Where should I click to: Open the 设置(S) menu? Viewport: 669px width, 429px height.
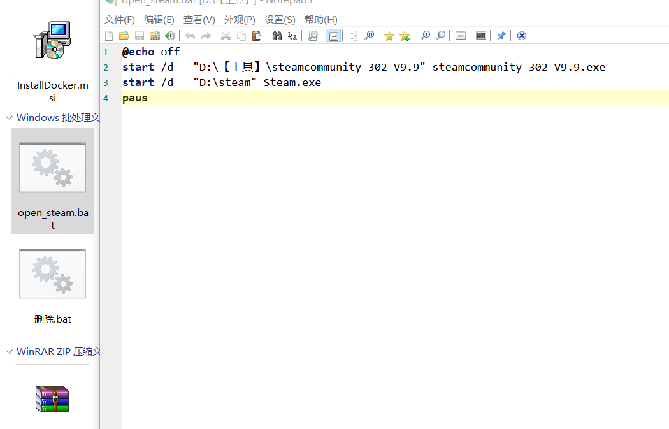point(280,20)
